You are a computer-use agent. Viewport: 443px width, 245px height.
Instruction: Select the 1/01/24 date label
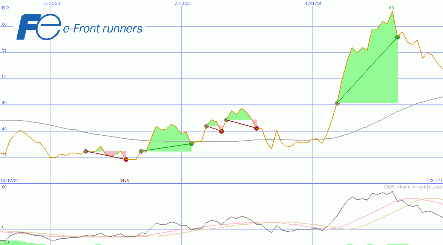coord(313,4)
